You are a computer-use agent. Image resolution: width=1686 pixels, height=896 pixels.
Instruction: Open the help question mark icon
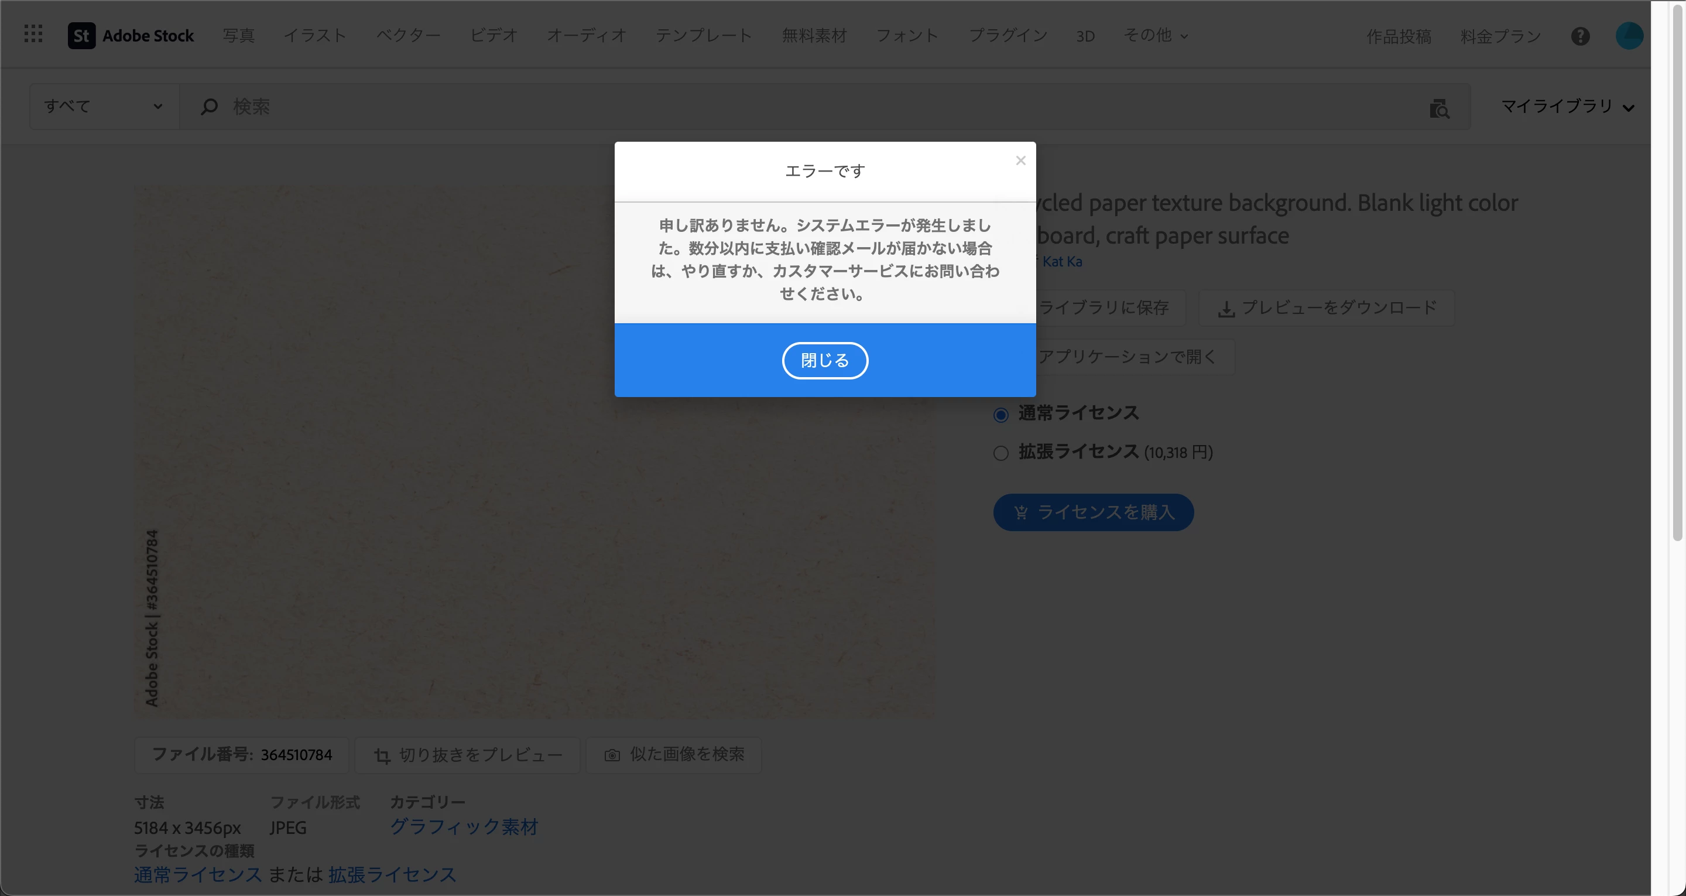pyautogui.click(x=1580, y=36)
